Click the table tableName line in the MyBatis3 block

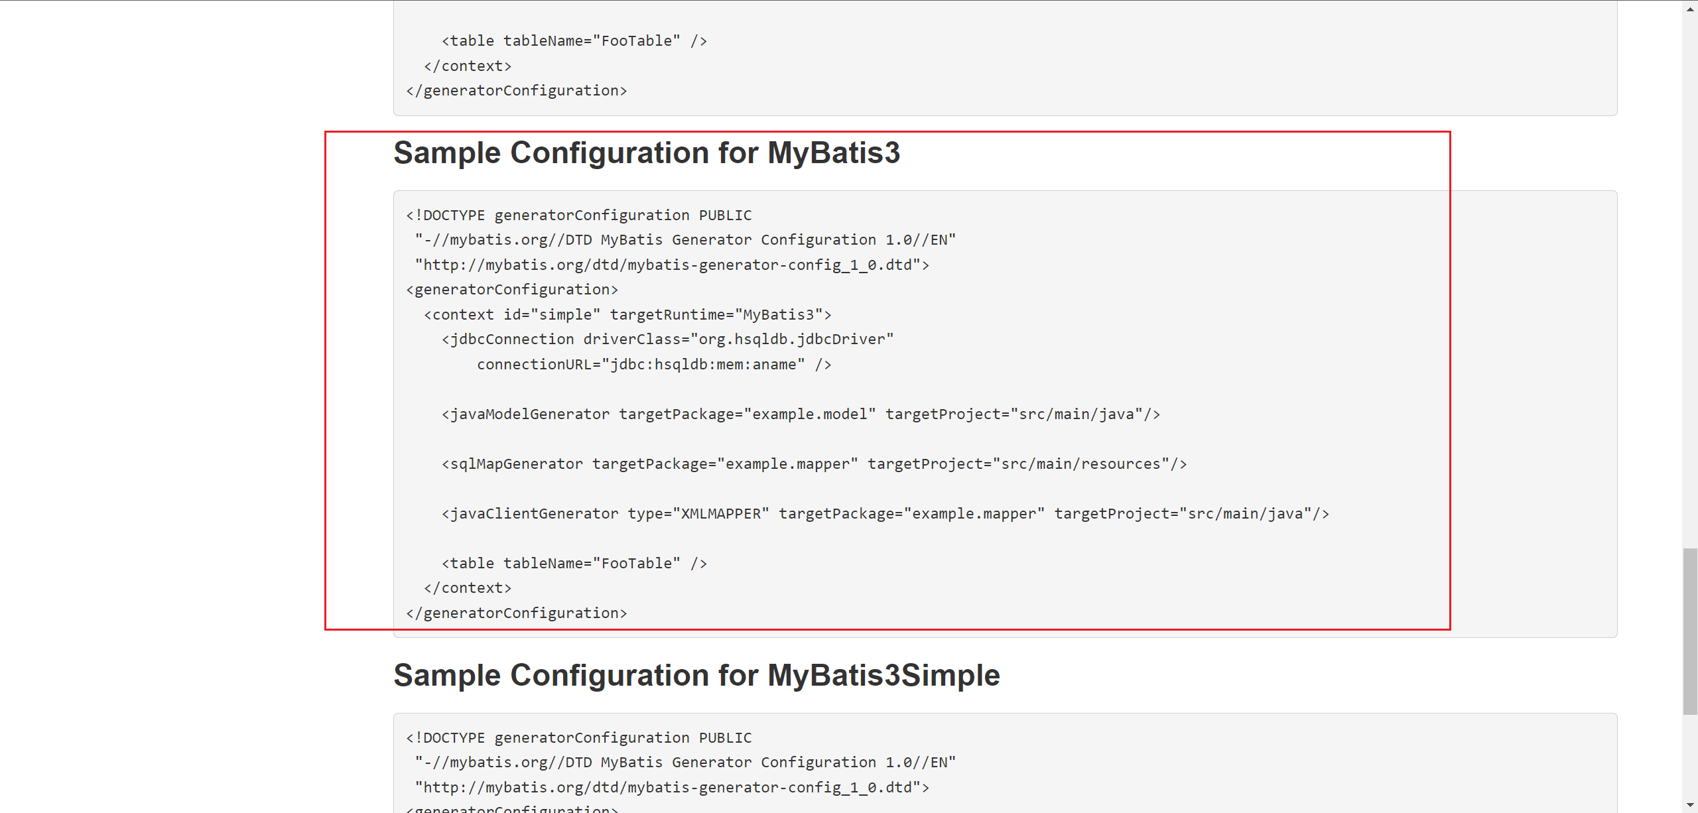pos(574,563)
